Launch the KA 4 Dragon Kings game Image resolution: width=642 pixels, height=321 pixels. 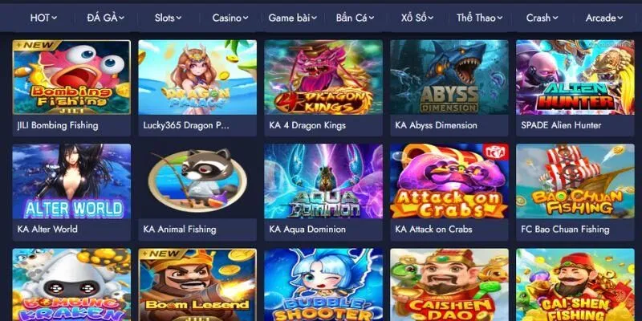323,77
